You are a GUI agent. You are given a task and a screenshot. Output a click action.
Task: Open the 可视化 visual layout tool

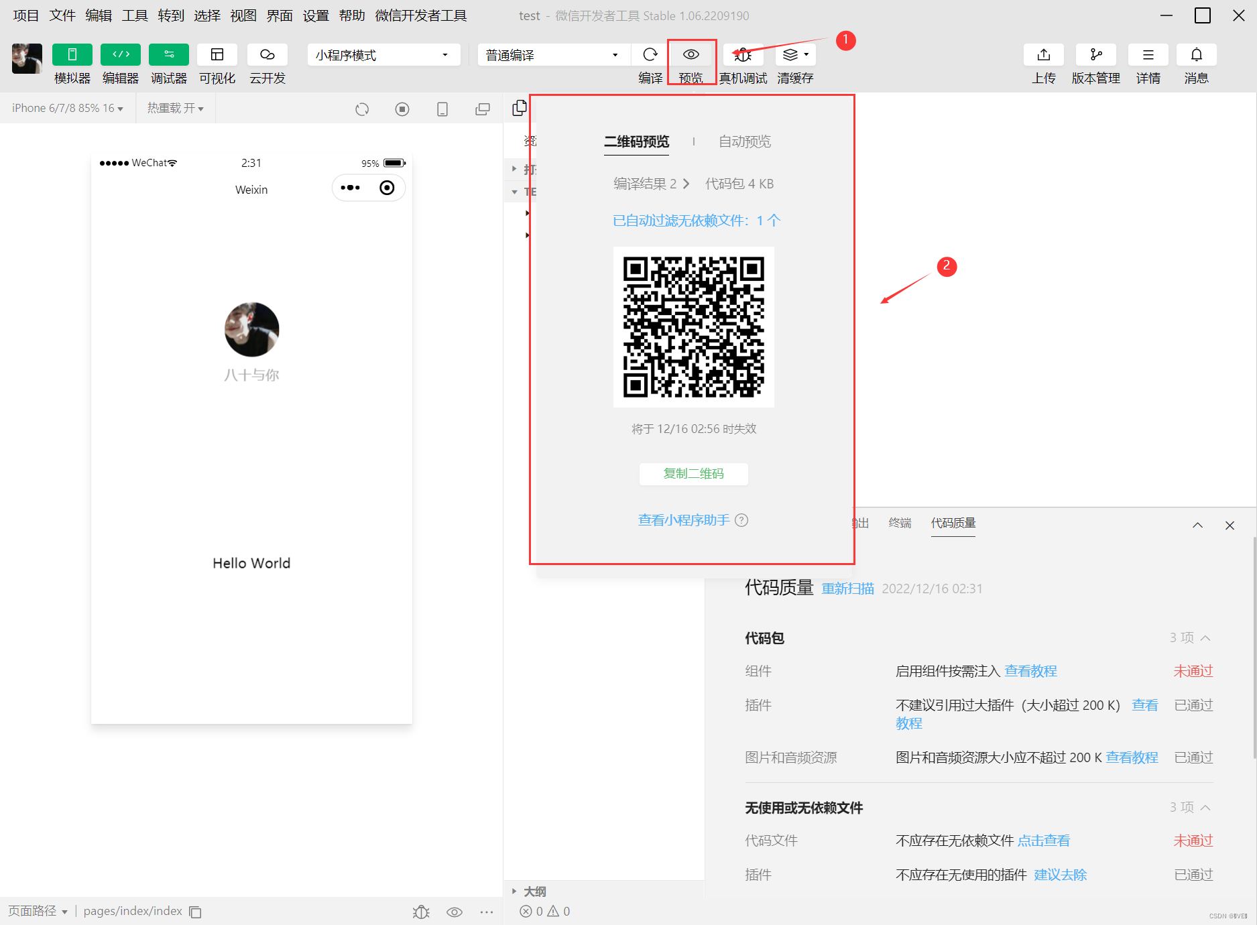tap(217, 55)
